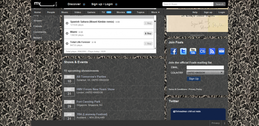Image resolution: width=259 pixels, height=126 pixels.
Task: Buy the Miami track
Action: point(148,34)
